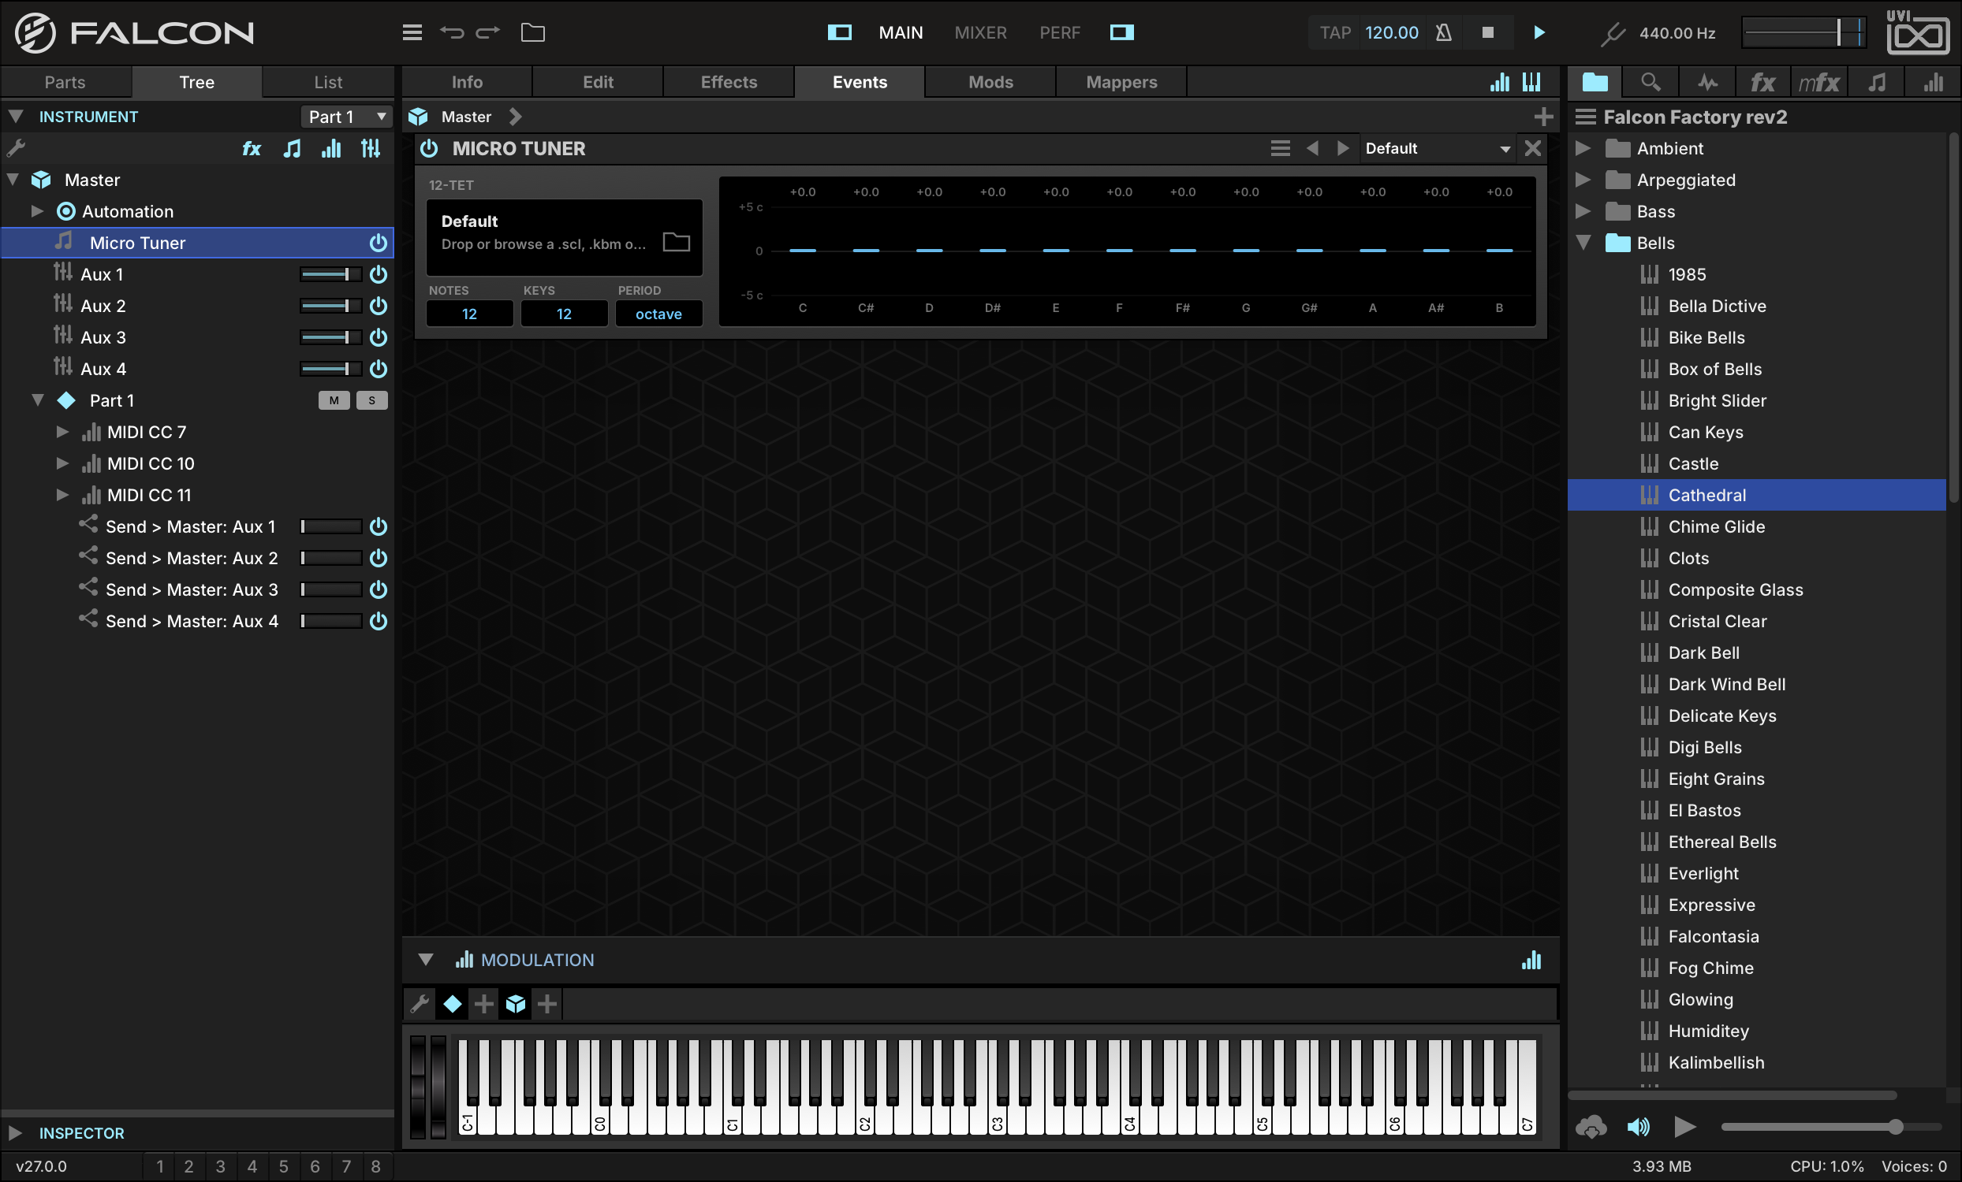This screenshot has height=1182, width=1962.
Task: Open the hamburger menu in the top toolbar
Action: coord(412,32)
